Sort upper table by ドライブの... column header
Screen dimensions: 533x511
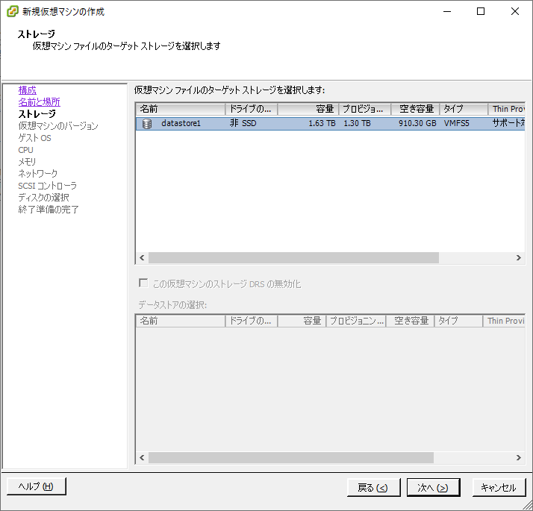pos(252,109)
